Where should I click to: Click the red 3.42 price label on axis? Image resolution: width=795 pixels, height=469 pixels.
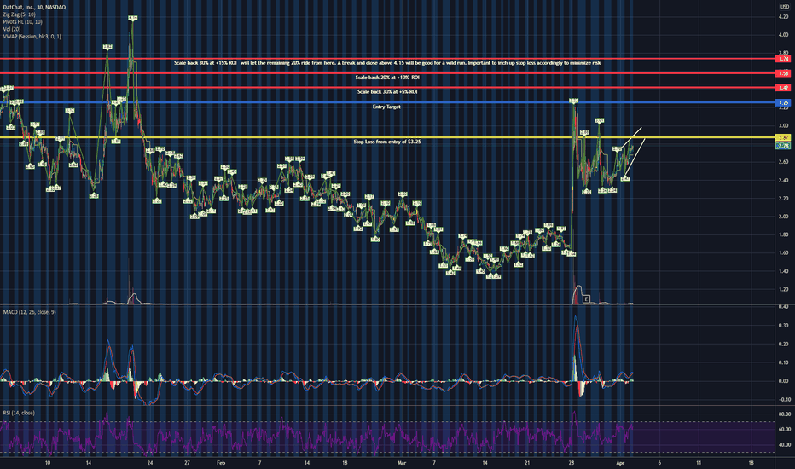pyautogui.click(x=784, y=88)
